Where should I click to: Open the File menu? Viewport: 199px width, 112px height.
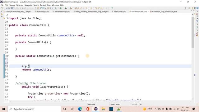(2, 5)
